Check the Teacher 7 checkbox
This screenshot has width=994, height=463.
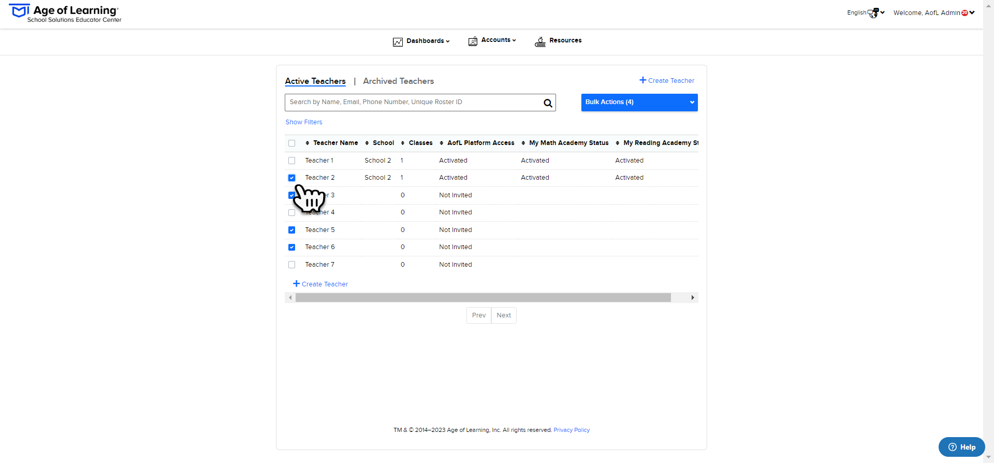(291, 265)
